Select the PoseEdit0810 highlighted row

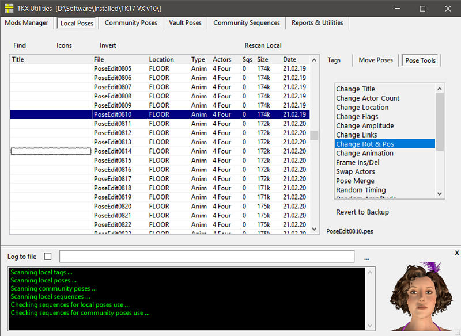pos(160,114)
